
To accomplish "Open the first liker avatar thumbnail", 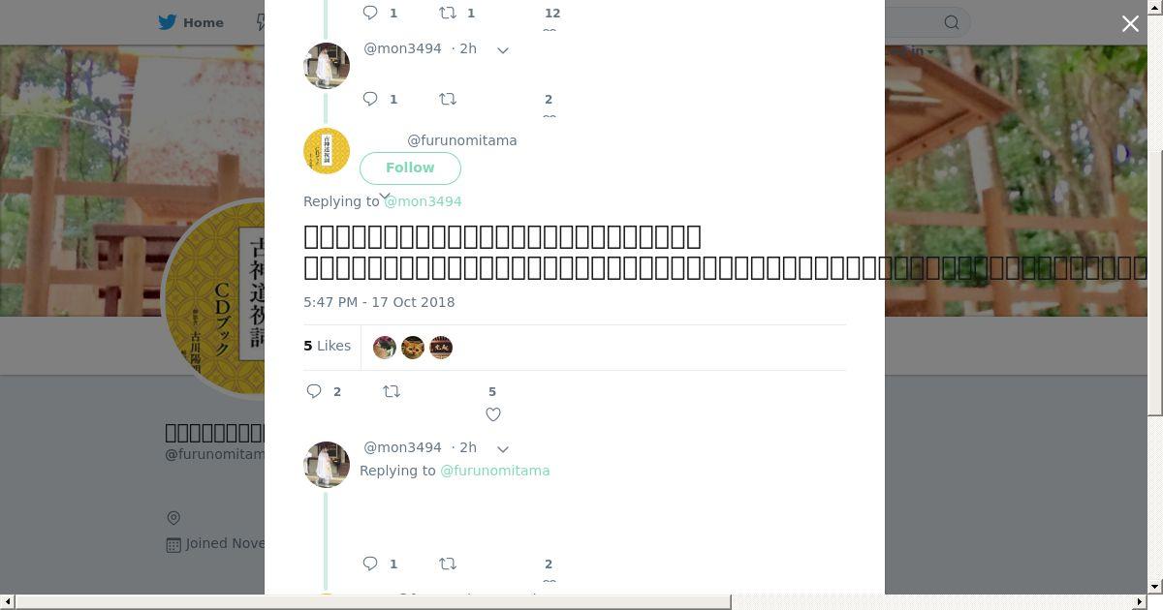I will pyautogui.click(x=385, y=347).
